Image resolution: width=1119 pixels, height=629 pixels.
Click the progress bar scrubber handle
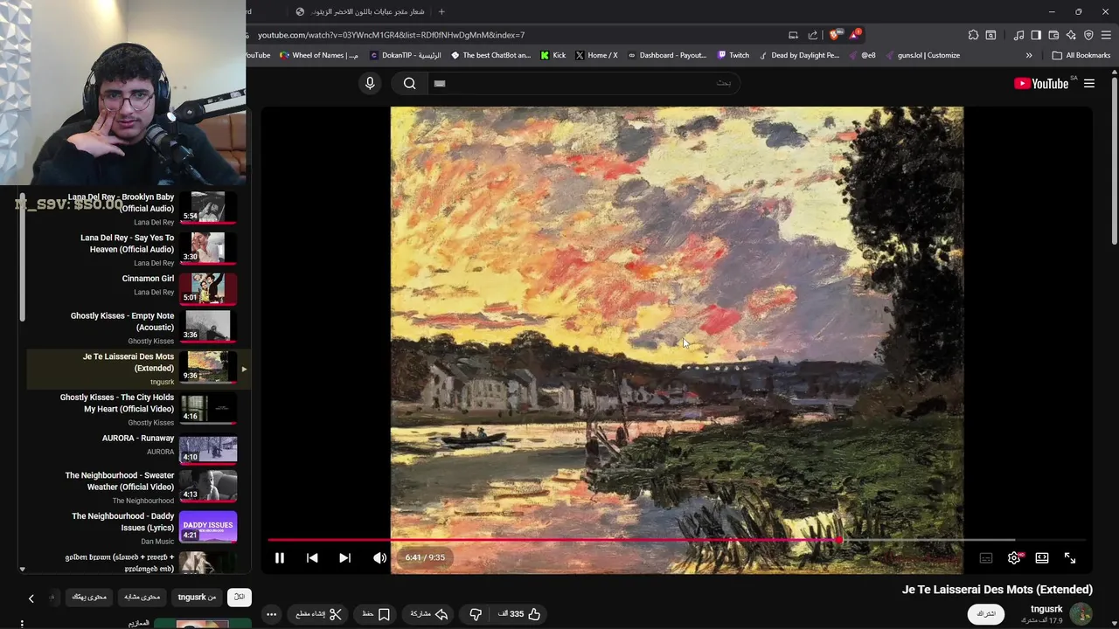point(839,540)
